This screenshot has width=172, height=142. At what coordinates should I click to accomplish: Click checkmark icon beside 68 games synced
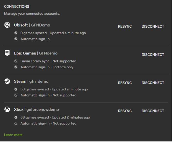16,117
